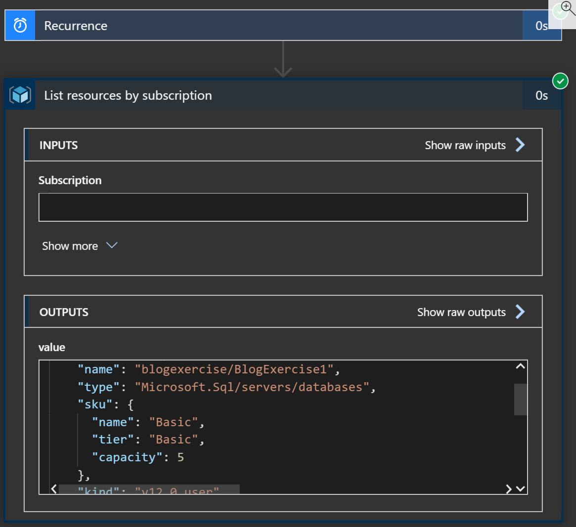The width and height of the screenshot is (576, 527).
Task: Click the up arrow in the value box
Action: pyautogui.click(x=520, y=366)
